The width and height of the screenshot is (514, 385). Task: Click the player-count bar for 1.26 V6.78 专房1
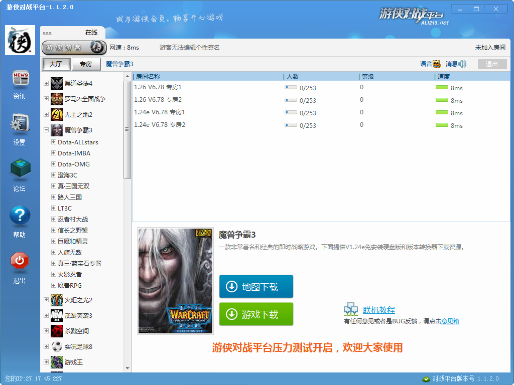click(x=291, y=87)
